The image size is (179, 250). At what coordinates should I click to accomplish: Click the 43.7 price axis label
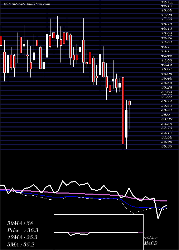165,47
